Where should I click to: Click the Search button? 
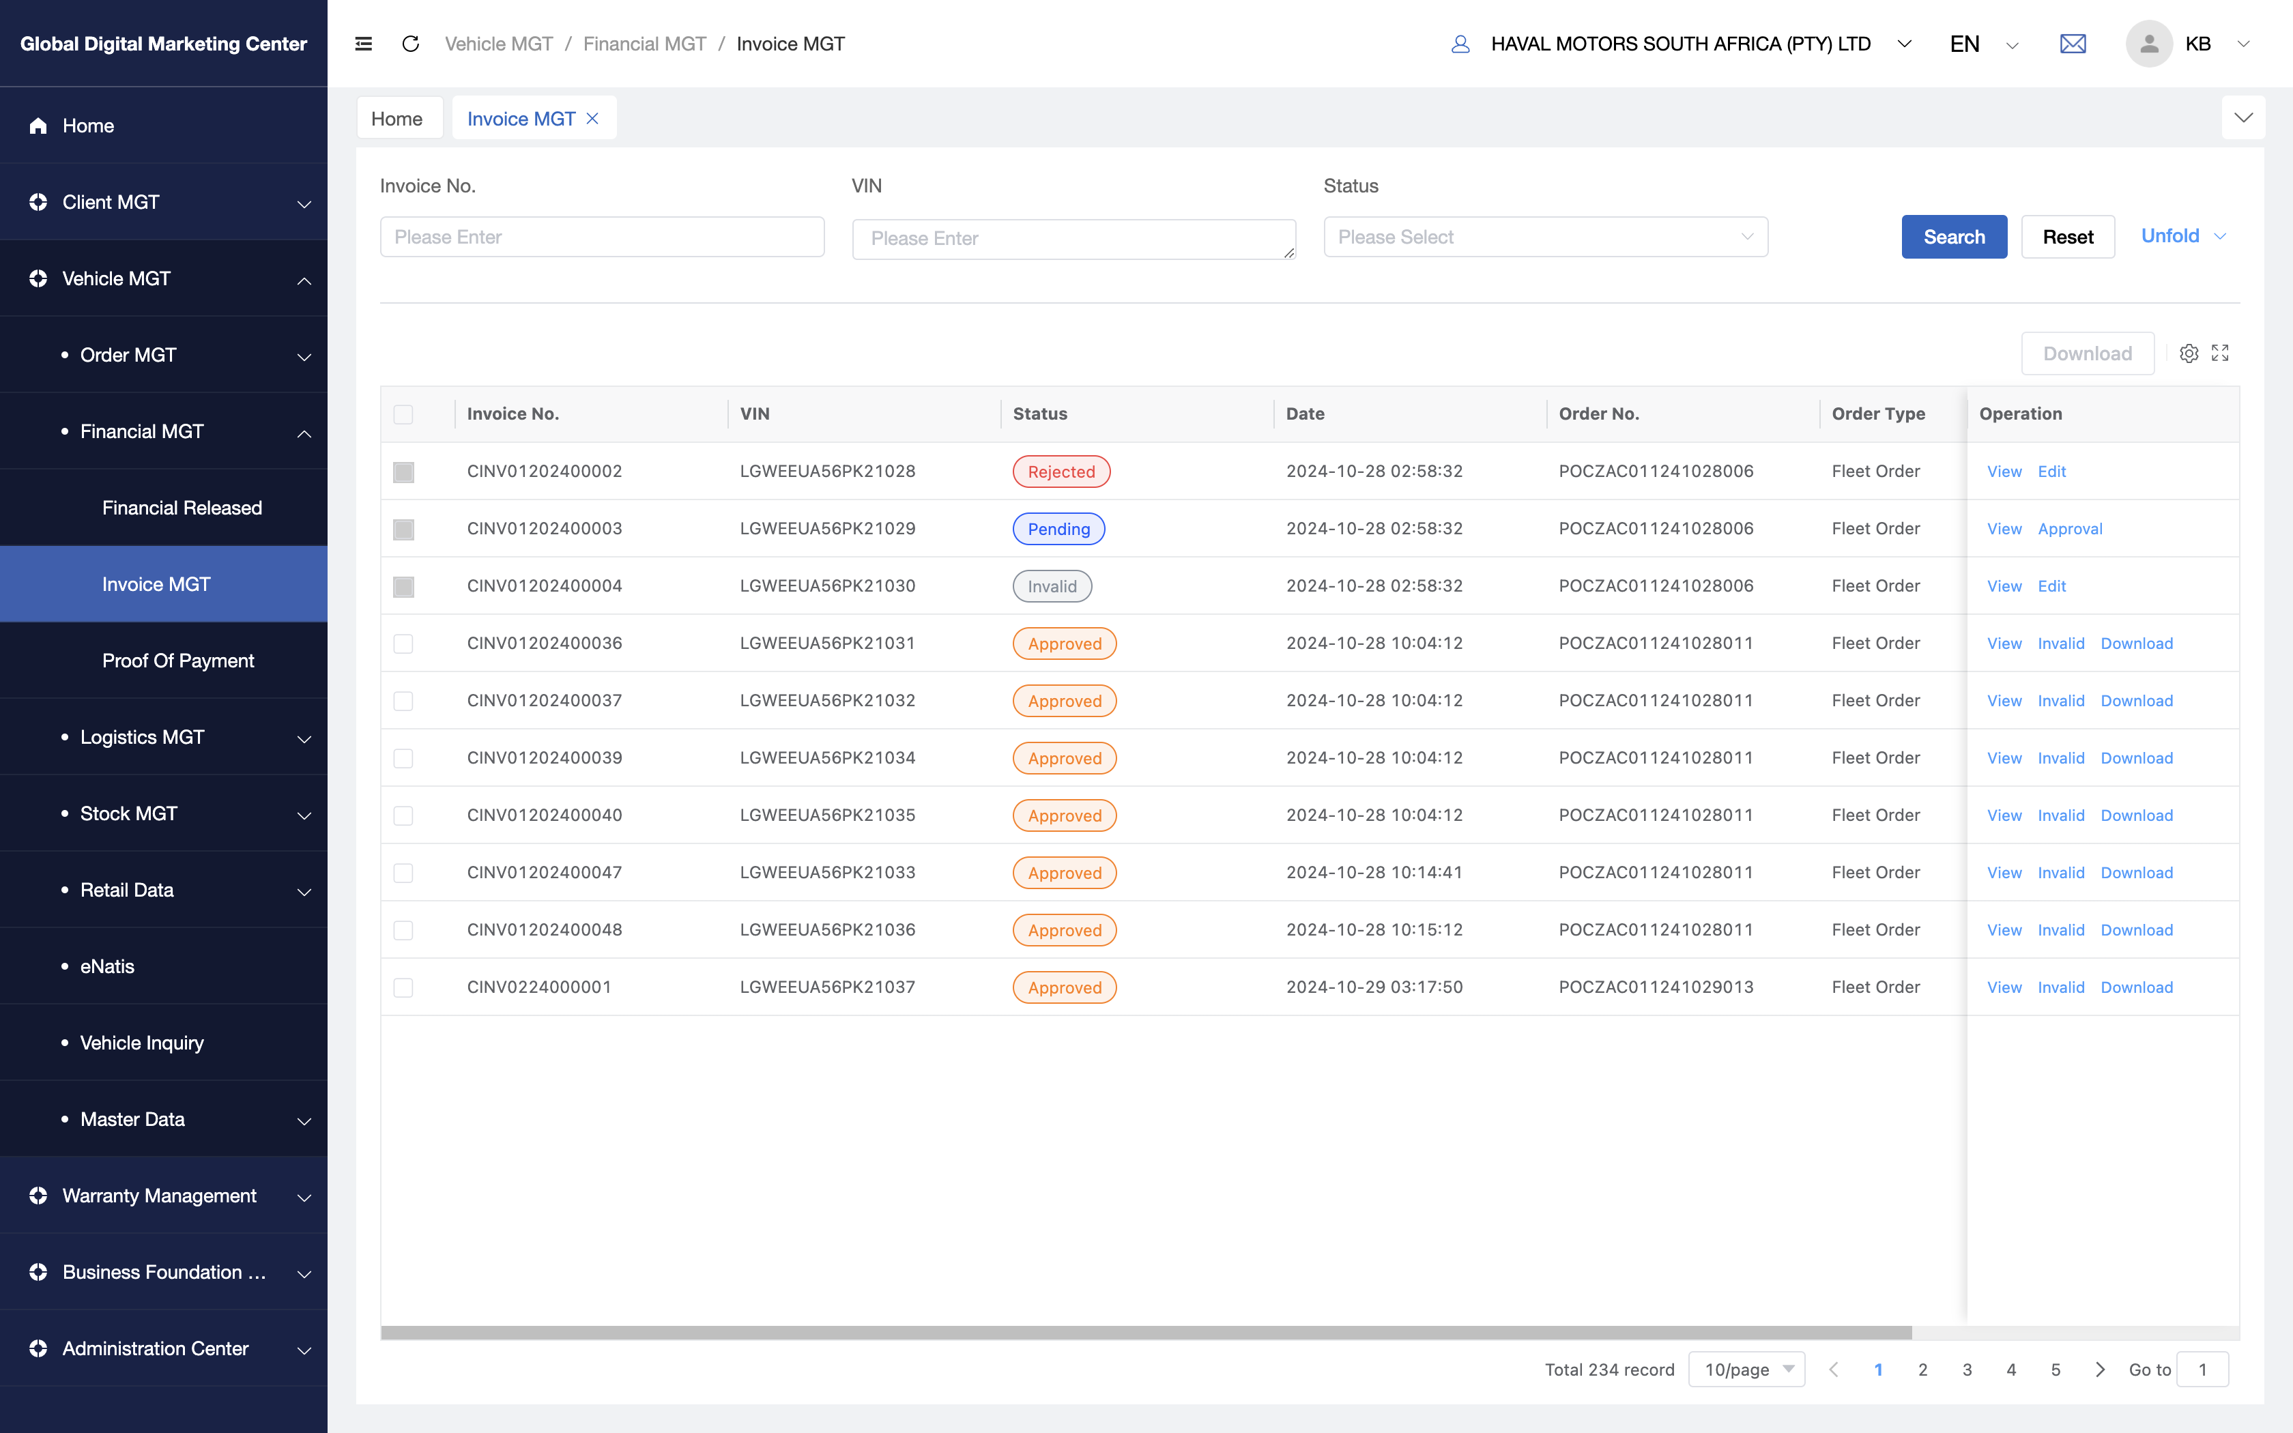1954,237
